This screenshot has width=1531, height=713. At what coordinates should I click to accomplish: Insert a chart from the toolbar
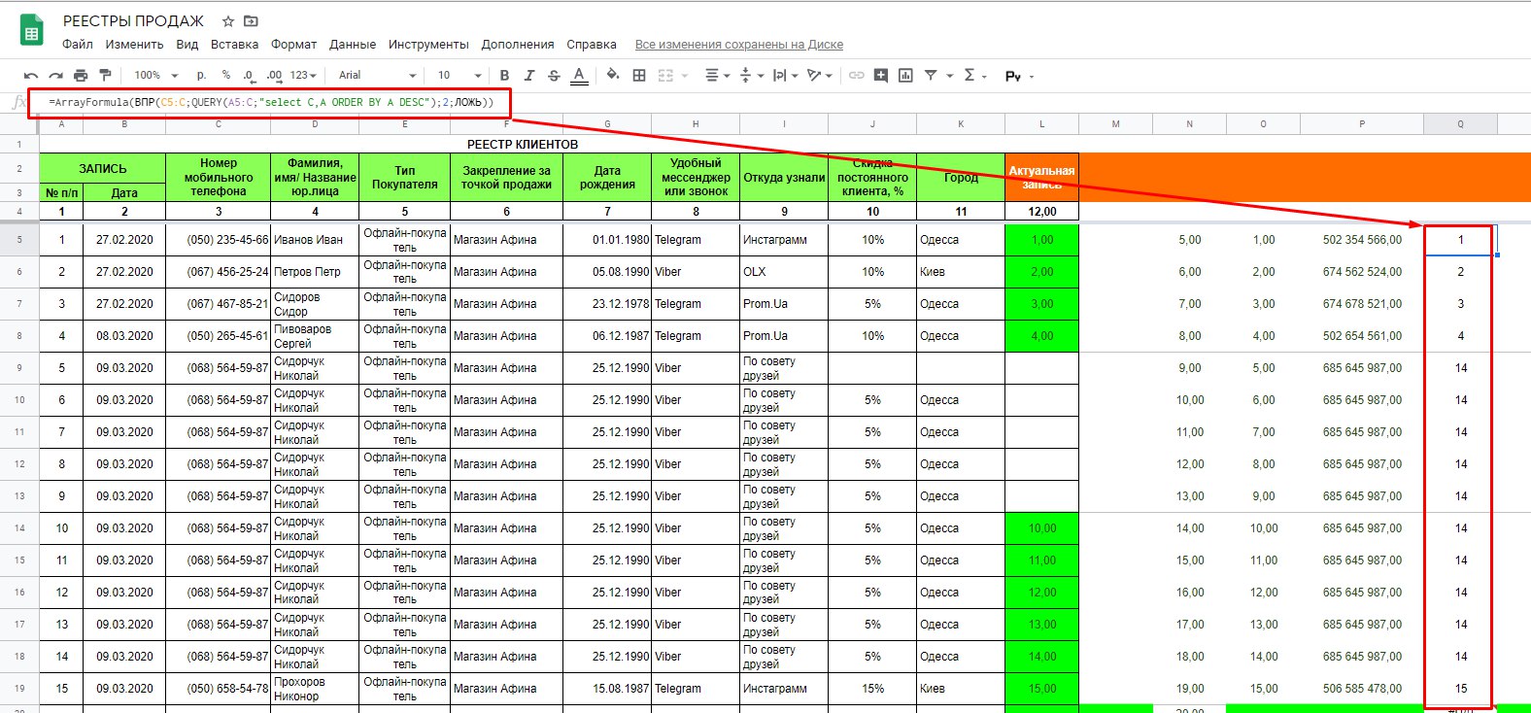905,76
